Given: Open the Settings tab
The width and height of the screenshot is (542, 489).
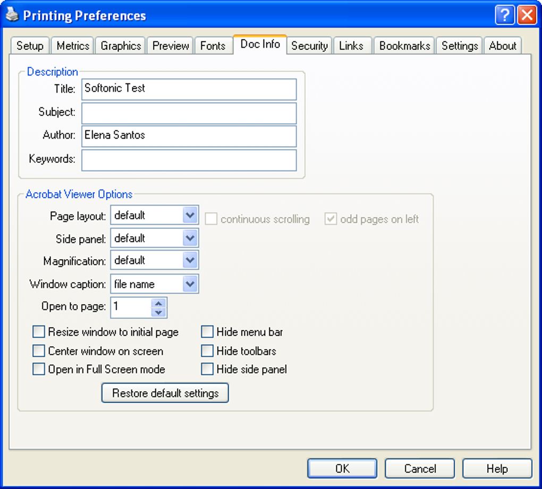Looking at the screenshot, I should coord(460,46).
